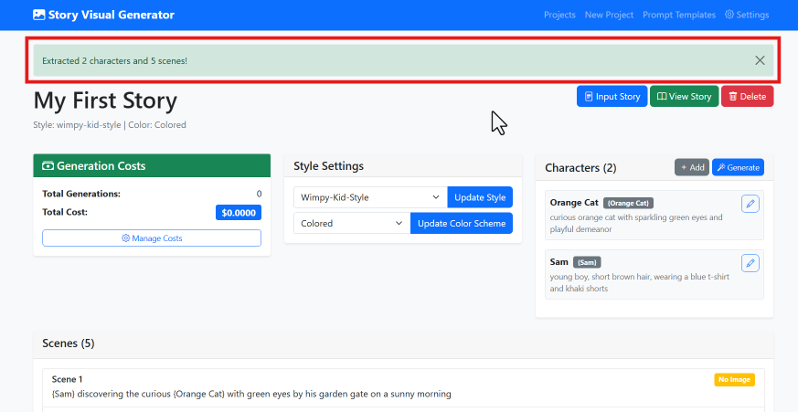
Task: Expand the Colored color scheme dropdown
Action: point(352,223)
